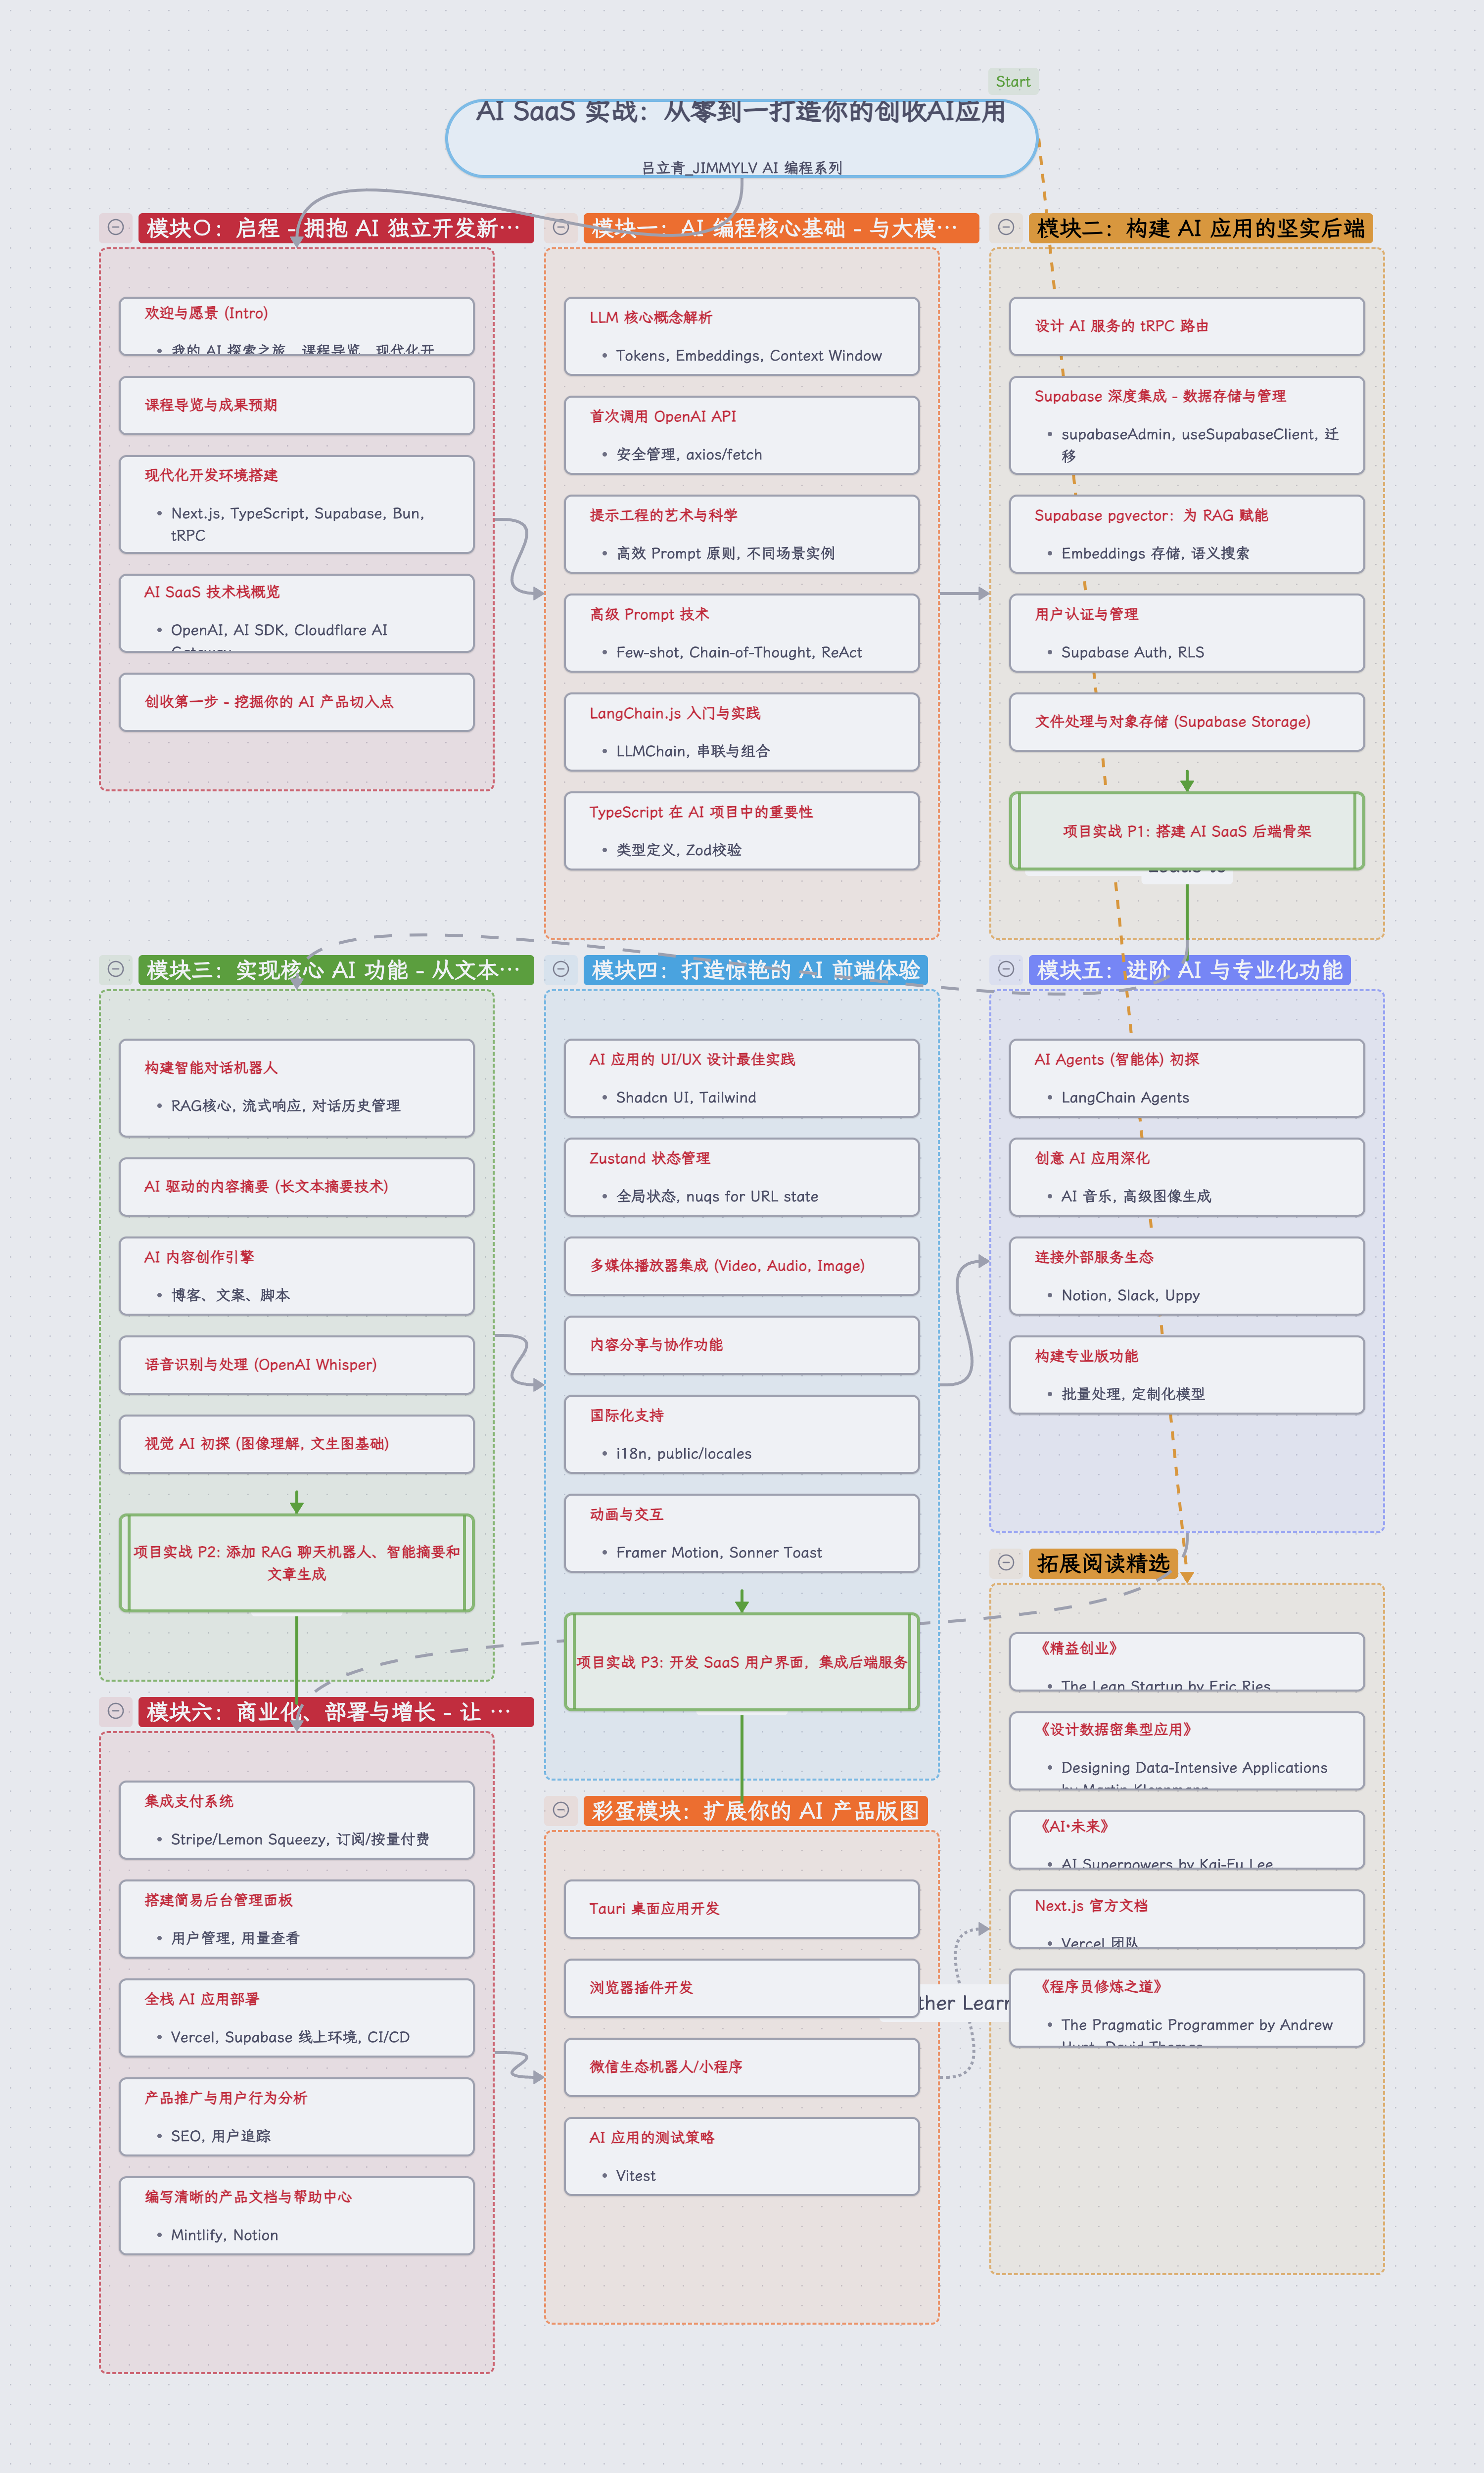Select AI Agents (智能体) 初探 card
This screenshot has height=2473, width=1484.
(x=1186, y=1078)
